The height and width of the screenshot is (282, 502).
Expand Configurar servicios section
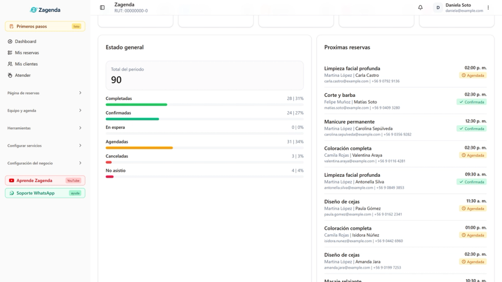click(45, 145)
